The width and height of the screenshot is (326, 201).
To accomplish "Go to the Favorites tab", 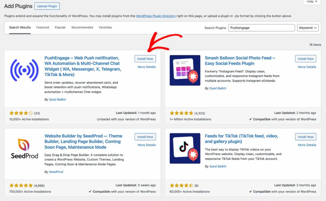I will coord(105,27).
